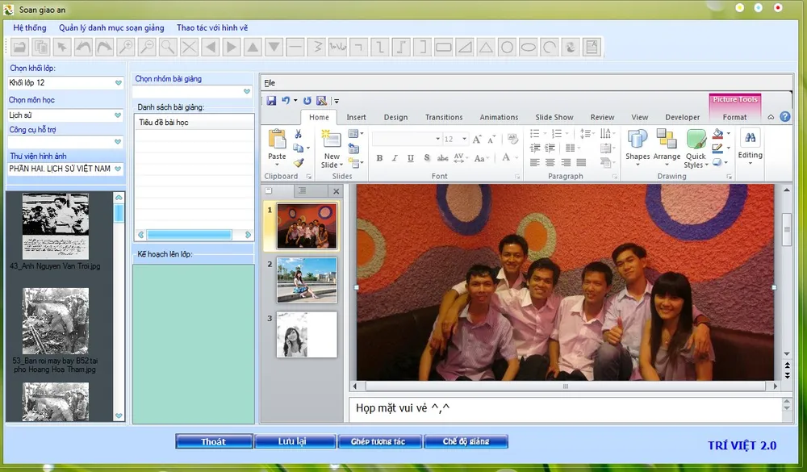
Task: Open the Thư viện hình ảnh dropdown
Action: (x=118, y=169)
